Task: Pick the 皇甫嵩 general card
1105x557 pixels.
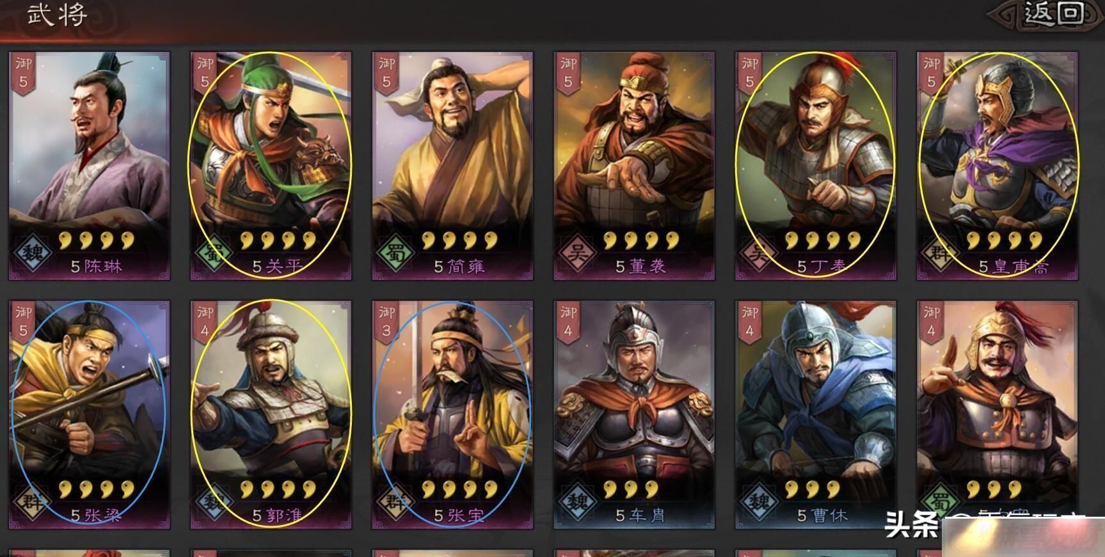Action: click(x=998, y=166)
